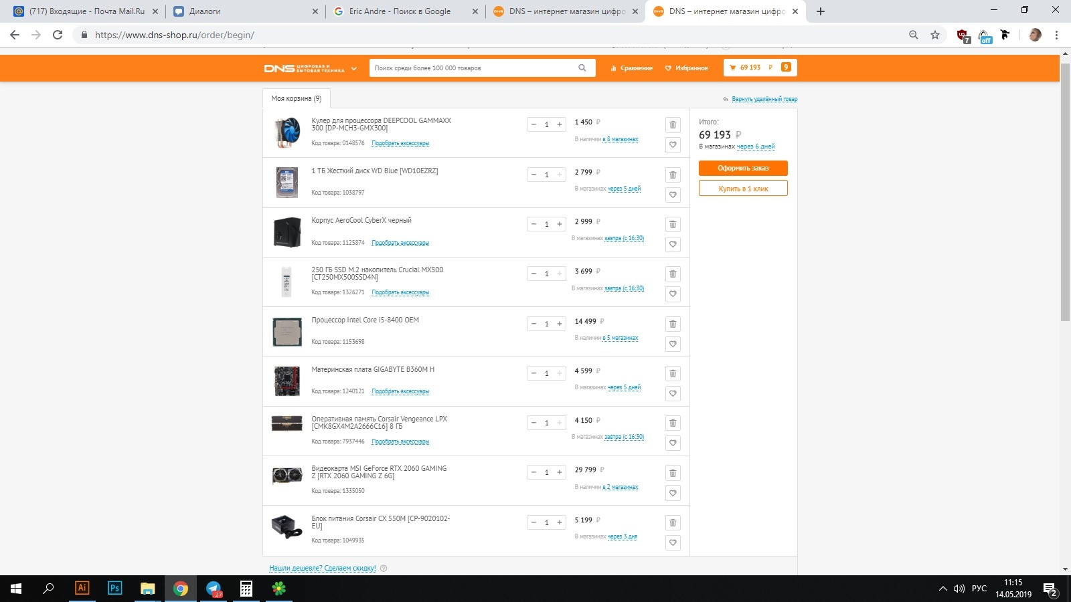
Task: Favorite the Corsair CX 550M power supply
Action: 673,542
